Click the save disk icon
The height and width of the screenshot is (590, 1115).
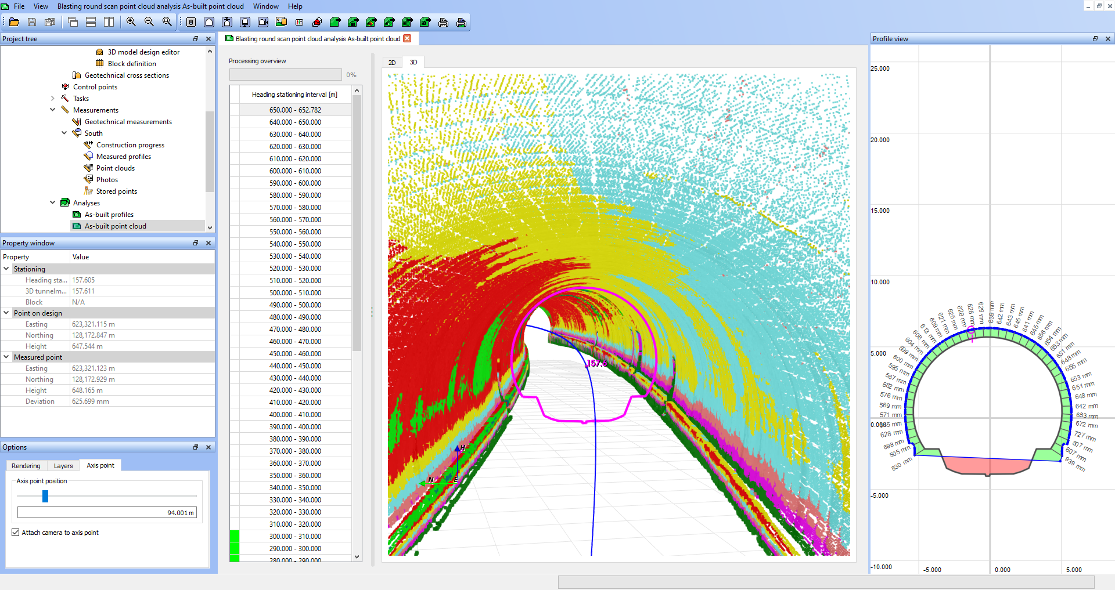[32, 22]
